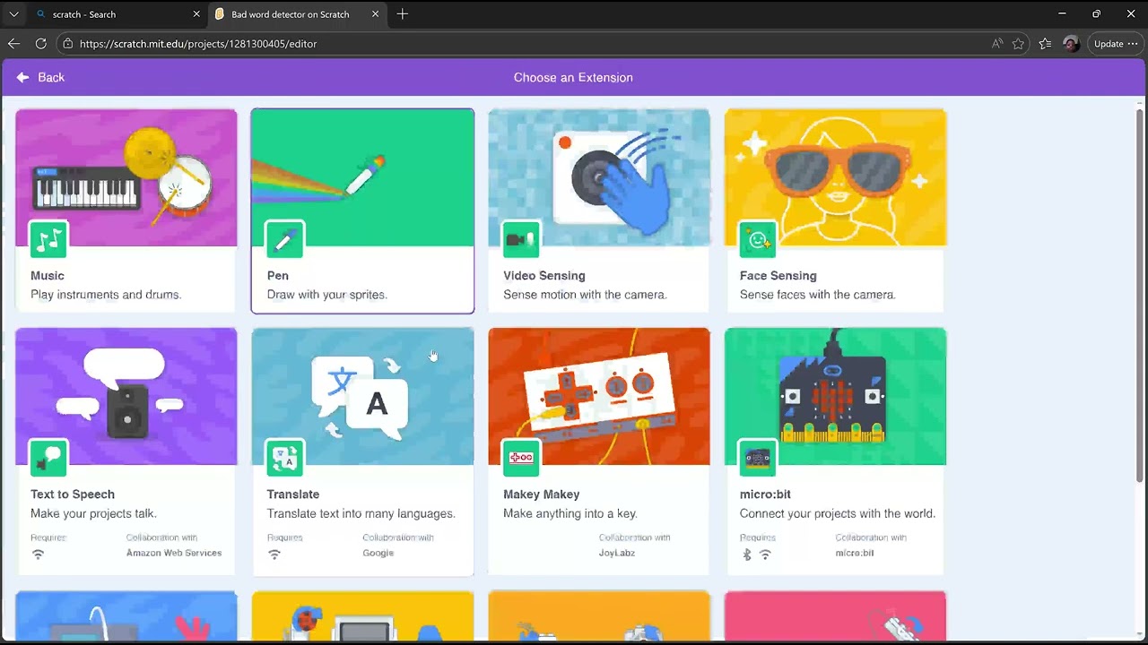Click the browser Update button
The width and height of the screenshot is (1148, 645).
[1116, 43]
